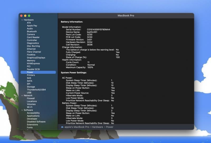This screenshot has width=211, height=143.
Task: Click Cell Revision value 3036
Action: (x=90, y=45)
